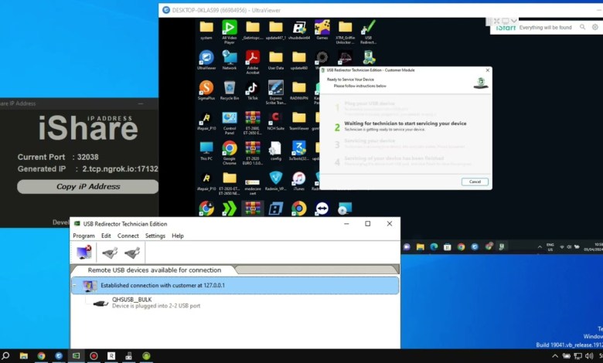Click the red record icon in local taskbar

94,356
